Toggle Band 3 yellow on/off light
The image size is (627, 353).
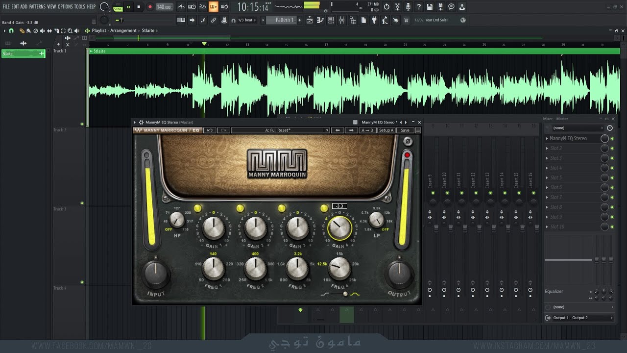click(x=282, y=208)
